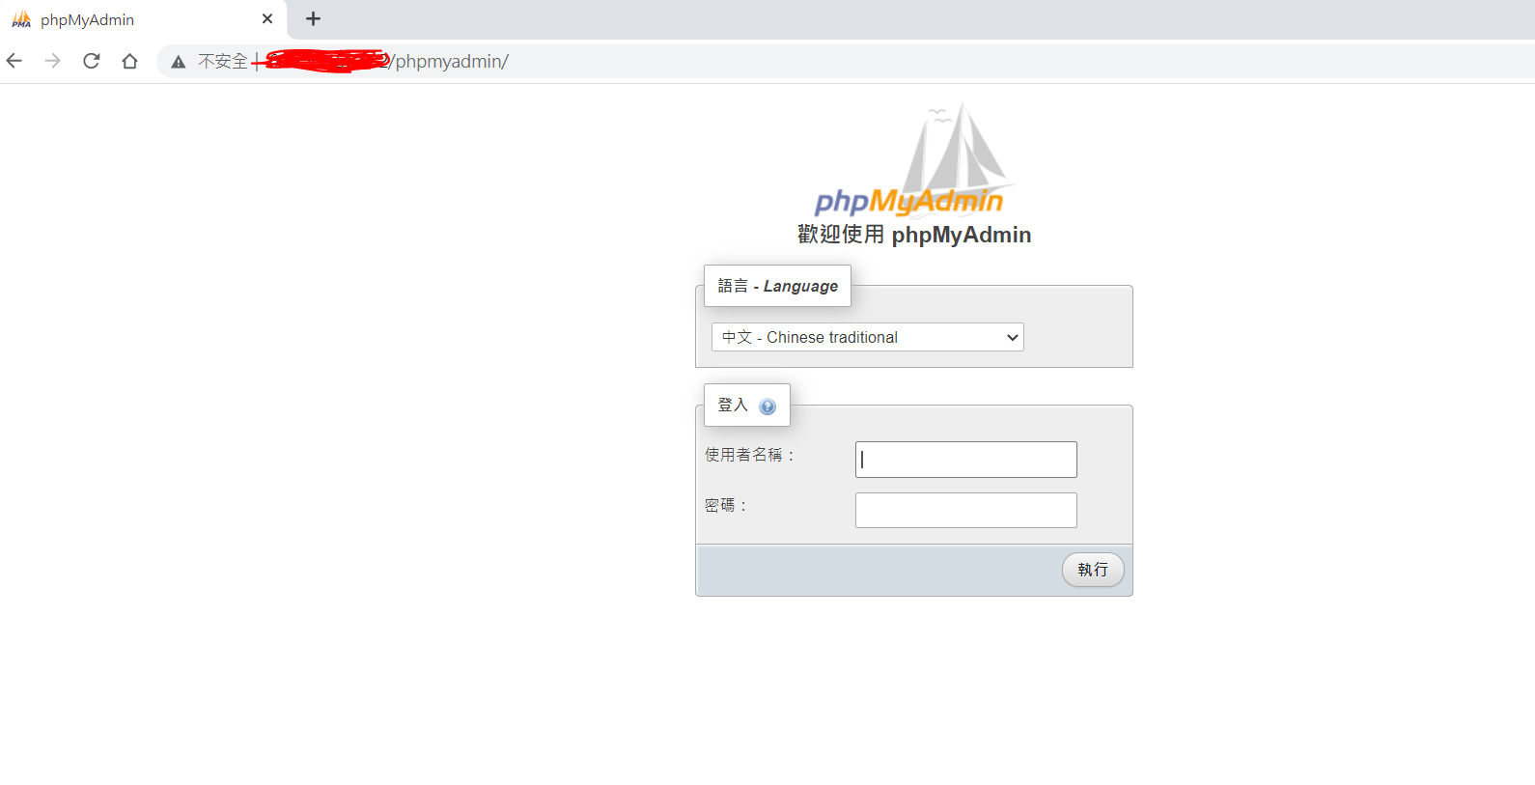Viewport: 1535px width, 785px height.
Task: Close the phpMyAdmin tab
Action: [267, 18]
